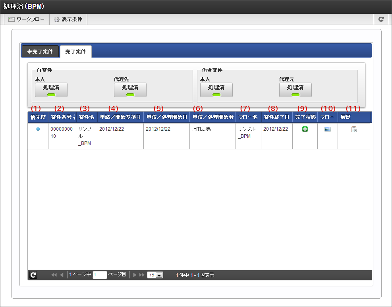Open the history clipboard icon in row
Screen dimensions: 392x307
pyautogui.click(x=354, y=129)
